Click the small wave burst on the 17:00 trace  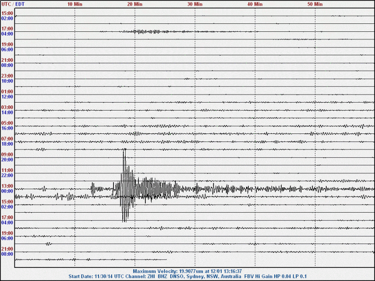coord(146,31)
